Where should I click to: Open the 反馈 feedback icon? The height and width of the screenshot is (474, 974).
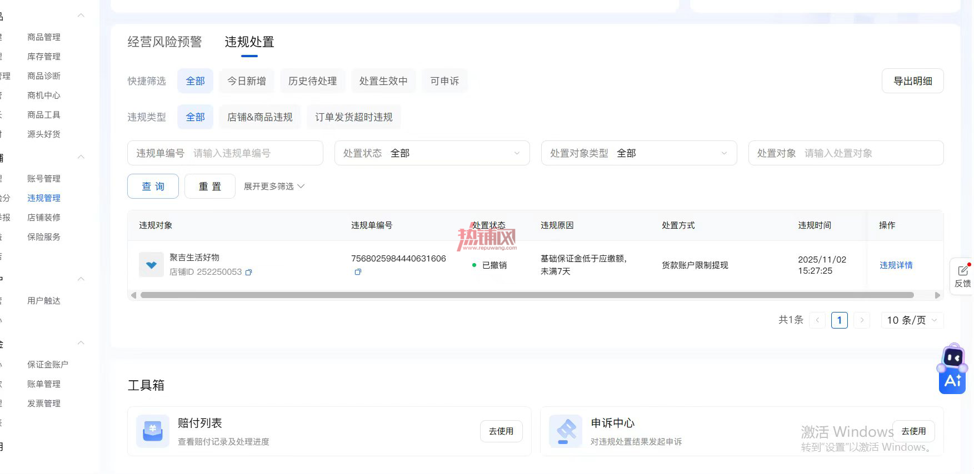[963, 275]
